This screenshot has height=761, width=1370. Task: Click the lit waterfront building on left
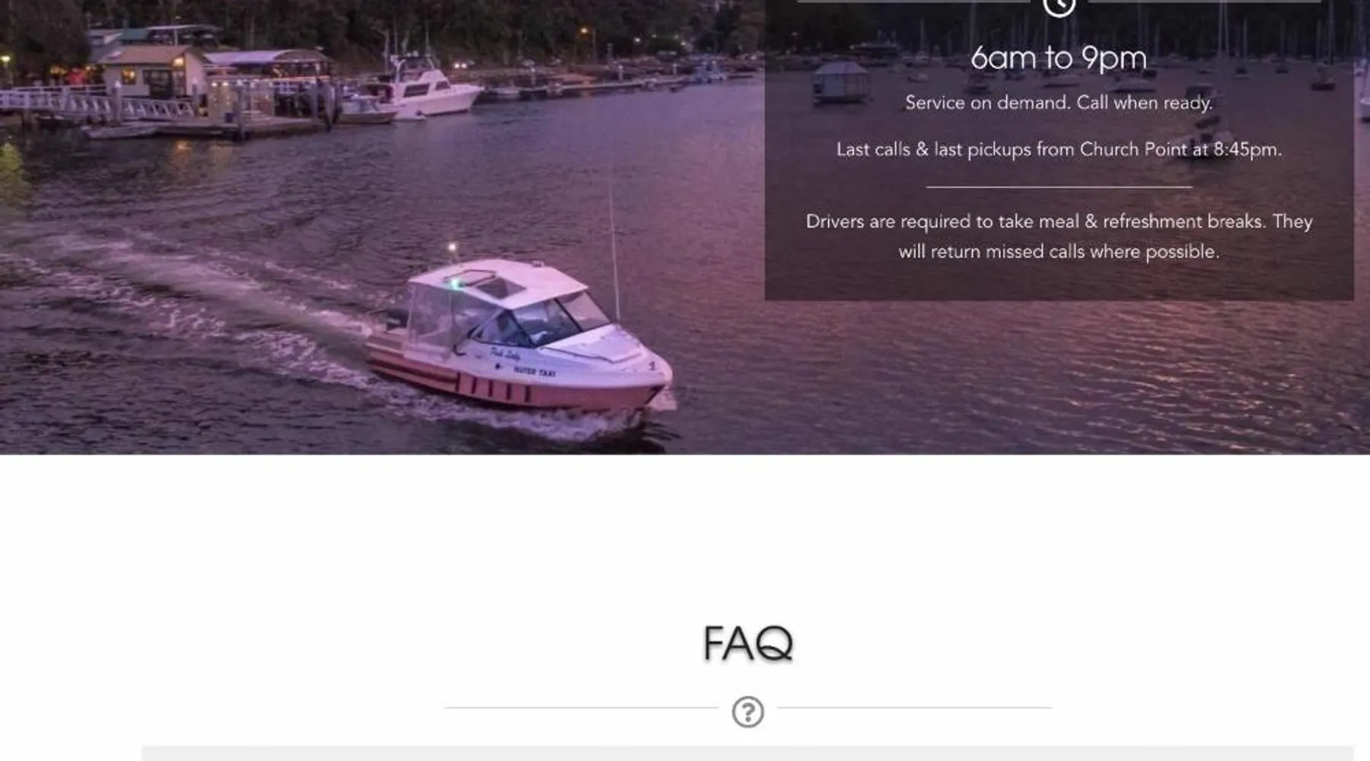point(152,72)
